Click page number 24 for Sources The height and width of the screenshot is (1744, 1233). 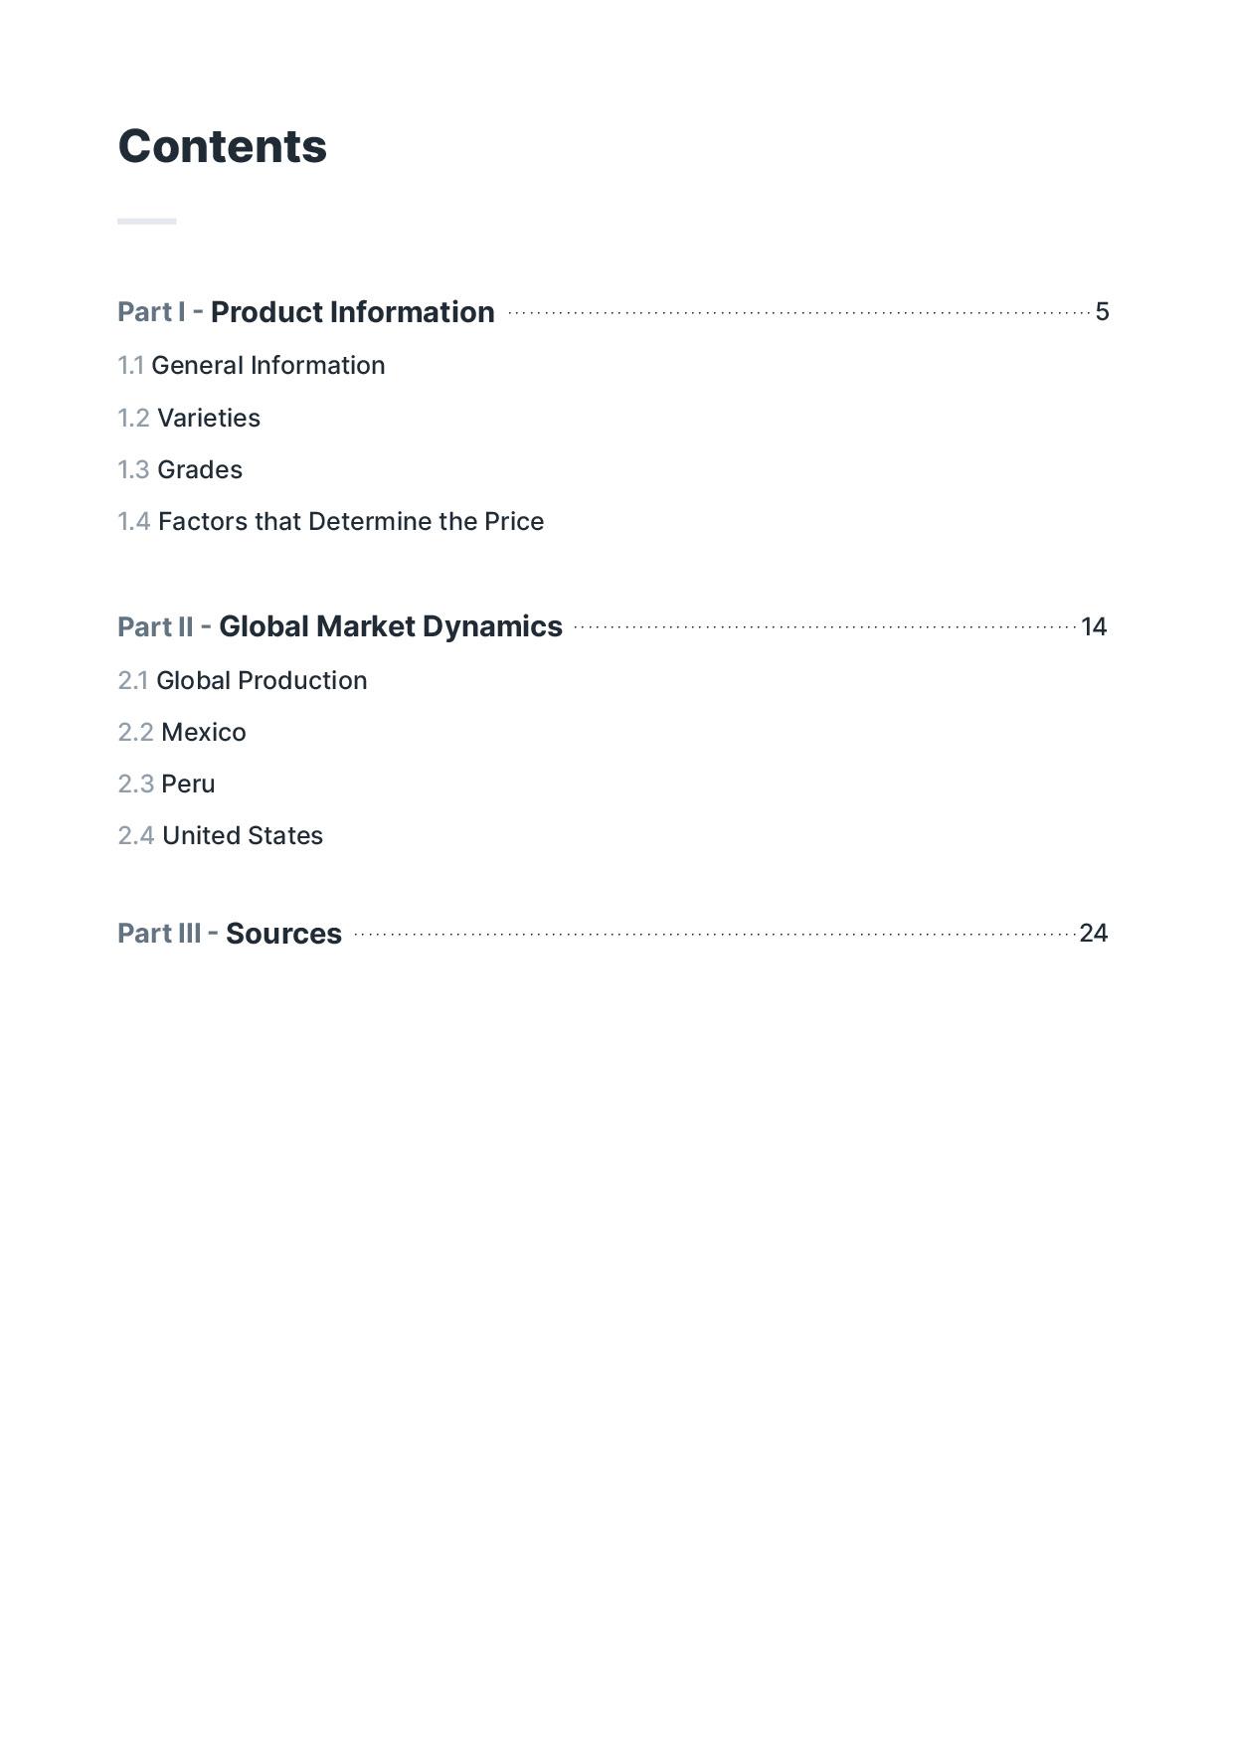pos(1093,934)
